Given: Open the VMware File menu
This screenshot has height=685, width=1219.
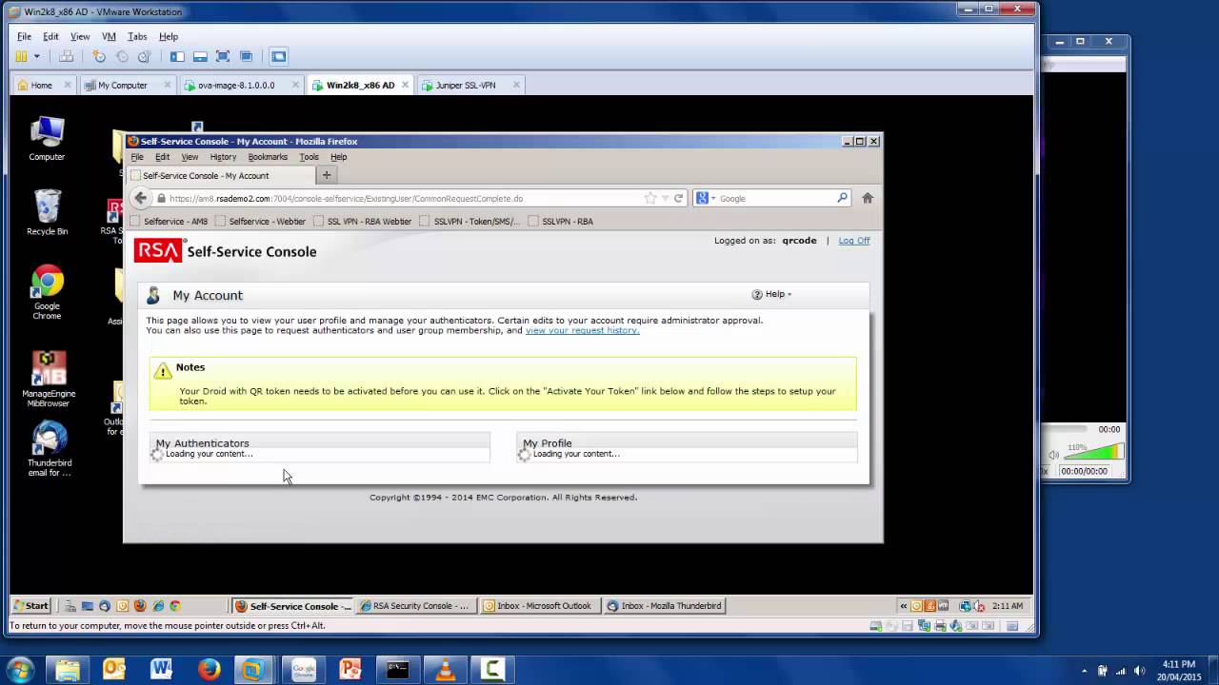Looking at the screenshot, I should 24,36.
